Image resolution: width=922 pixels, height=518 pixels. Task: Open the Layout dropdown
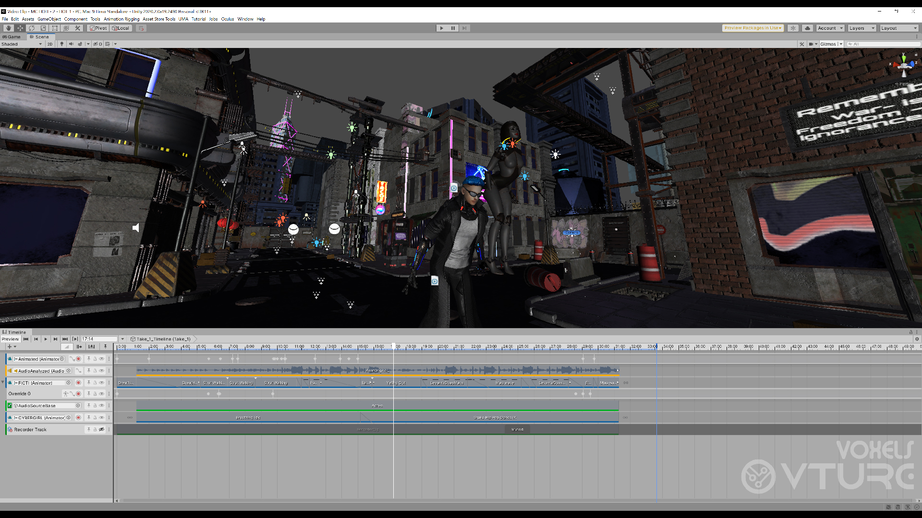point(899,28)
